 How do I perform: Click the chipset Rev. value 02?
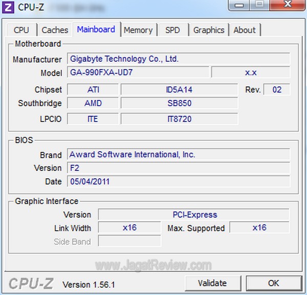point(277,90)
